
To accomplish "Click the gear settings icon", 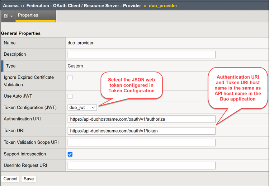I will 6,16.
